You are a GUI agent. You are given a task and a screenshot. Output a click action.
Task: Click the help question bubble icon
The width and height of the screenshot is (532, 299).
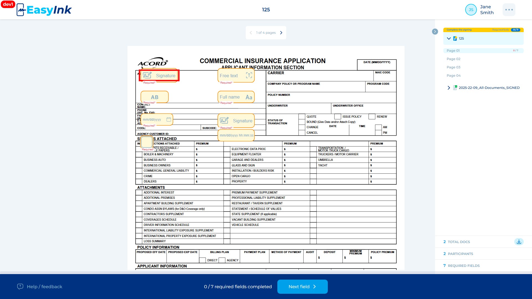point(20,287)
